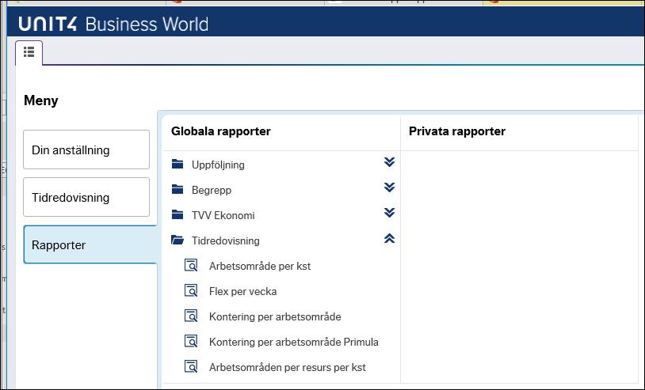Click the Begrepp folder icon

click(177, 190)
